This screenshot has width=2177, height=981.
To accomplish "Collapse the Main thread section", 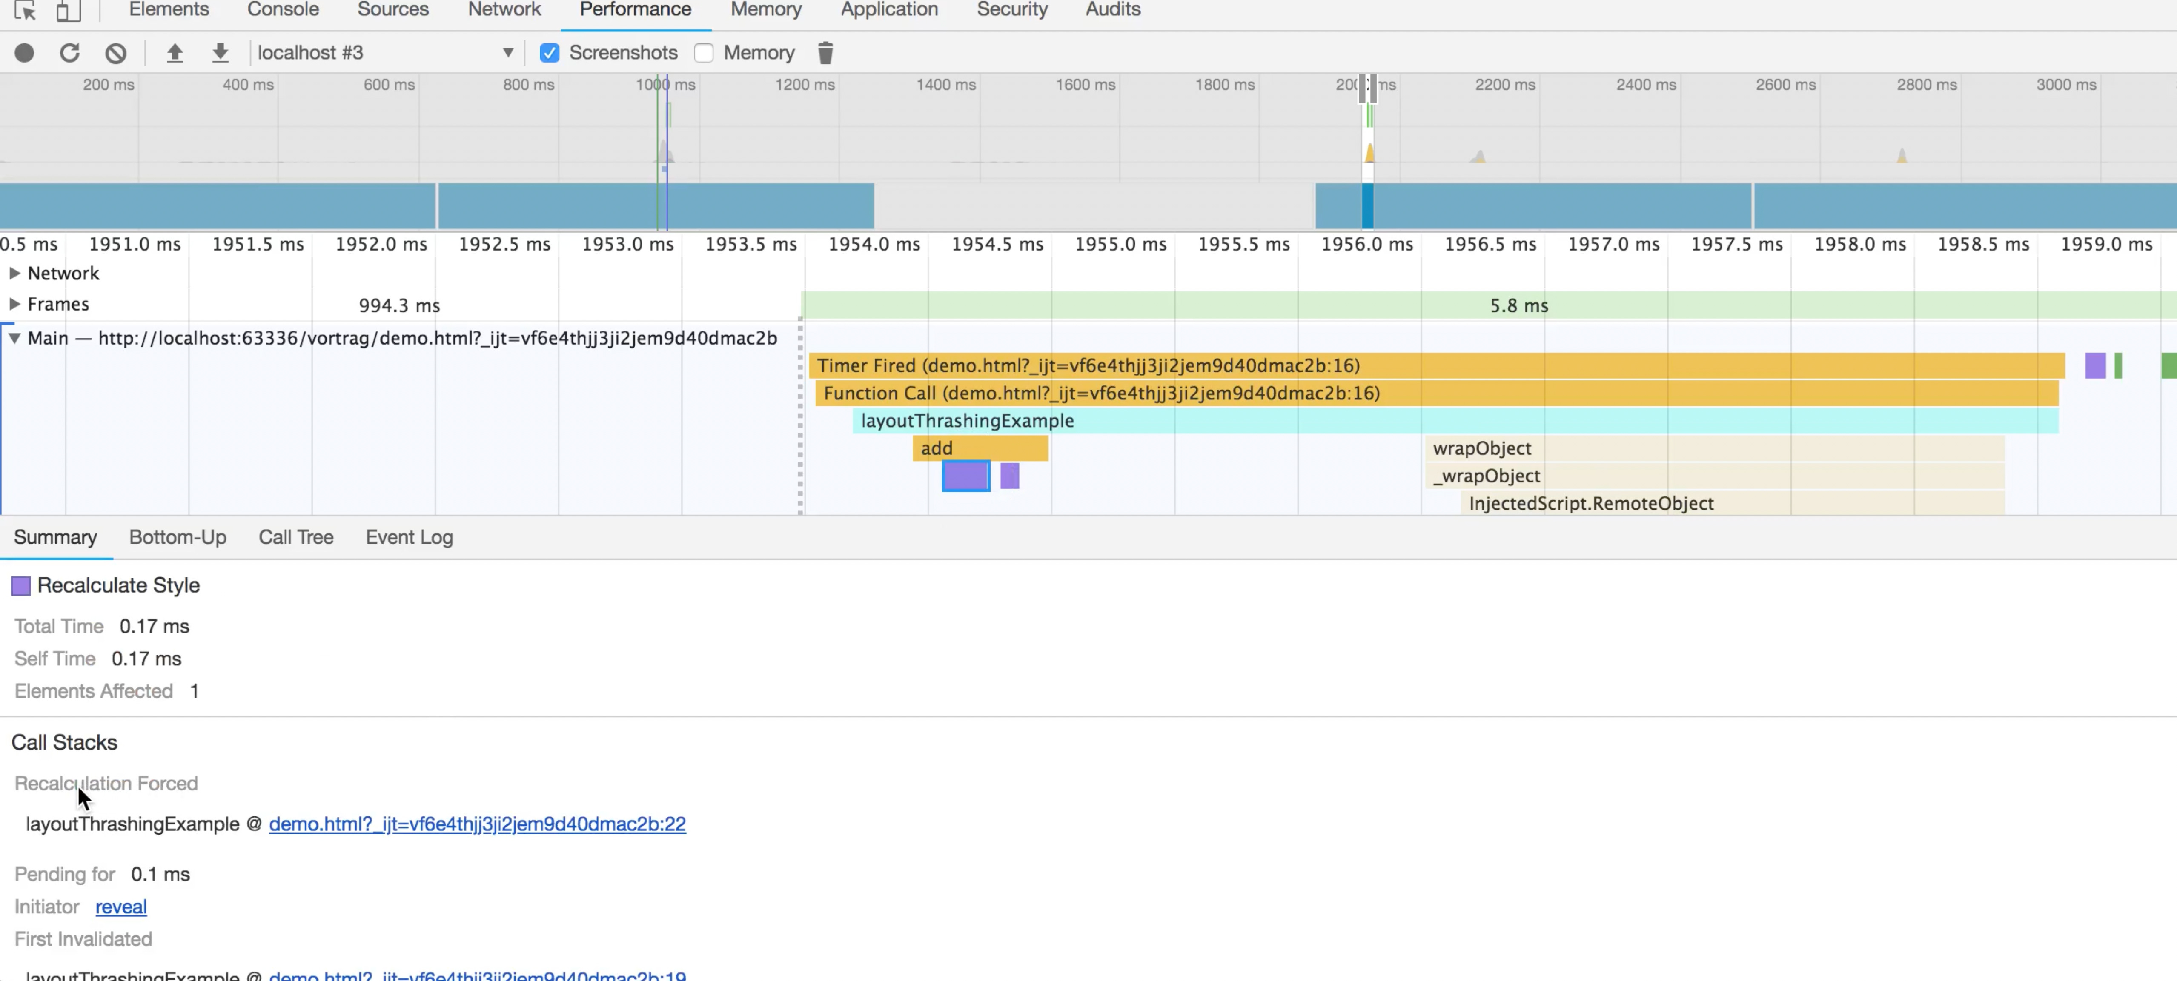I will tap(14, 338).
